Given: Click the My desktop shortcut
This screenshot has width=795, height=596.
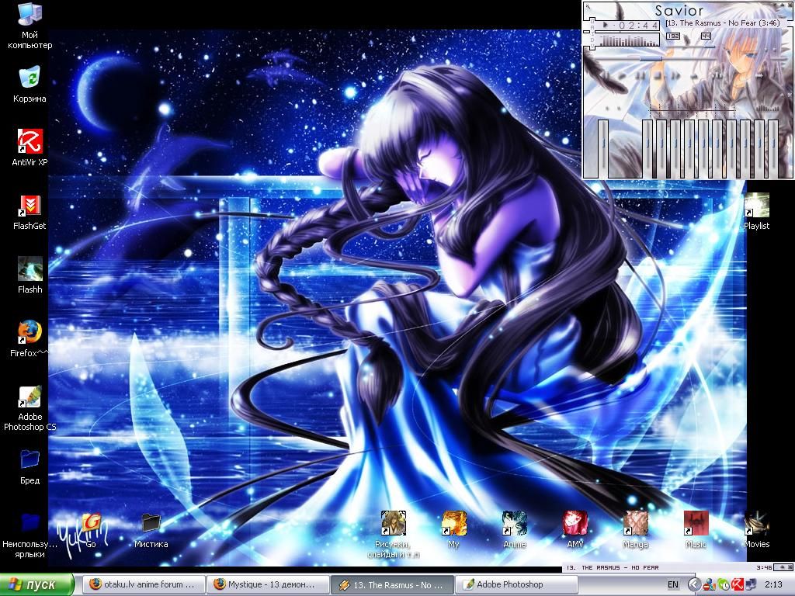Looking at the screenshot, I should pos(453,530).
